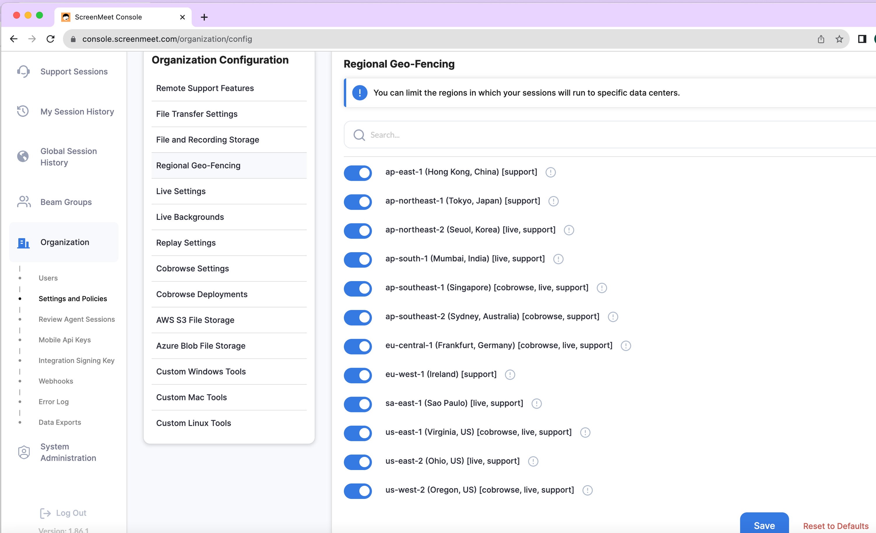Click the Log Out arrow icon

pyautogui.click(x=45, y=513)
